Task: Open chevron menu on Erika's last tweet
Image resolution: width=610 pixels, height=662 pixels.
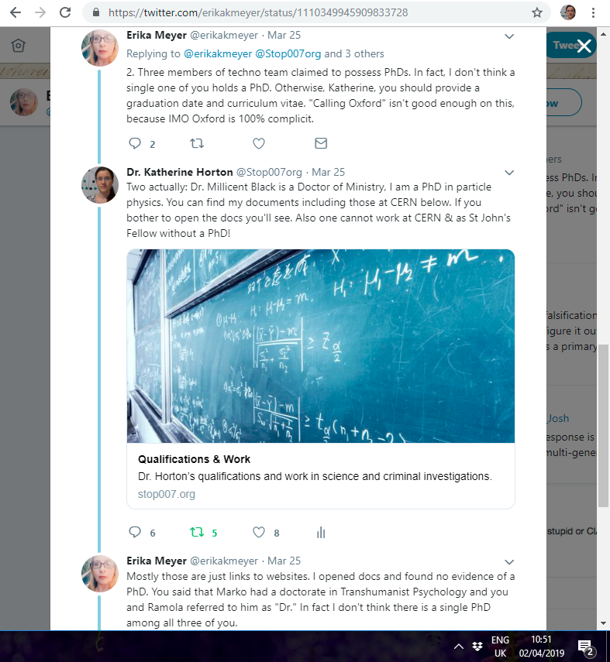Action: tap(509, 562)
